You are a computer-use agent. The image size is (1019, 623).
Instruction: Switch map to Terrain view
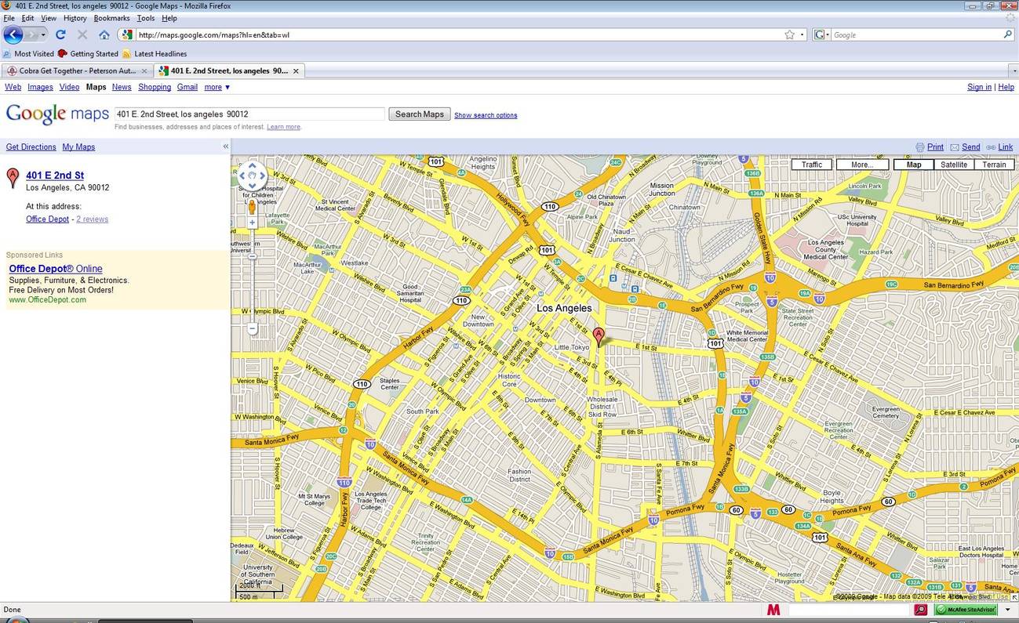(994, 165)
